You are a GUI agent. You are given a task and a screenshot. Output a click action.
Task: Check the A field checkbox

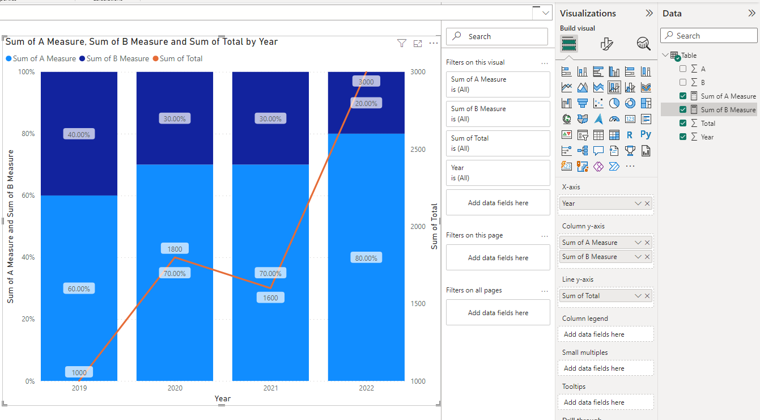click(683, 69)
